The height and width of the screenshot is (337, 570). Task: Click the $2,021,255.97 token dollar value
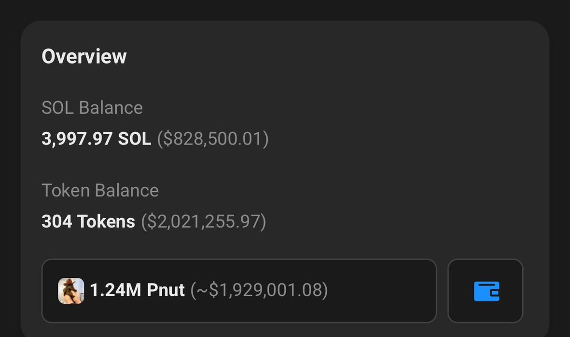pos(204,222)
